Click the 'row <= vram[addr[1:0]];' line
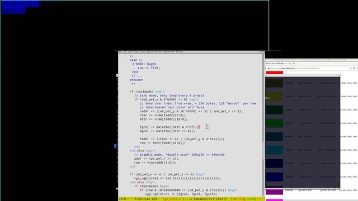The image size is (358, 201). coord(156,162)
